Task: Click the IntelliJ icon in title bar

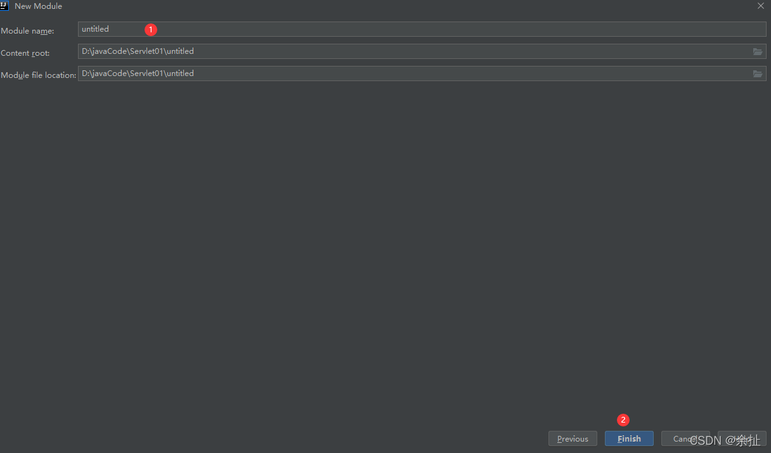Action: click(4, 5)
